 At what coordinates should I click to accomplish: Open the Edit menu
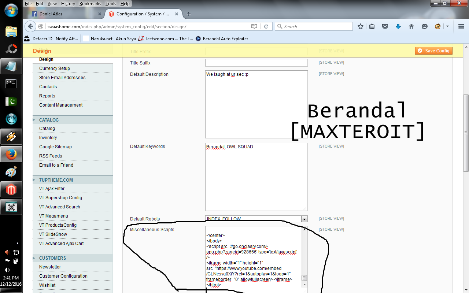(40, 4)
